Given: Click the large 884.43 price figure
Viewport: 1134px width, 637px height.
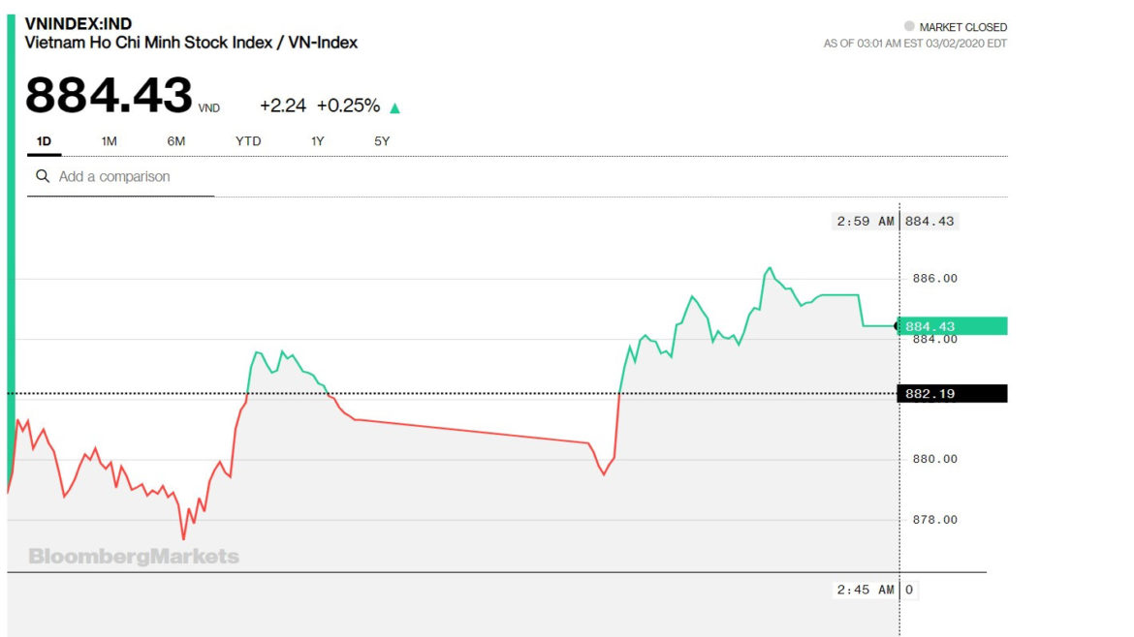Looking at the screenshot, I should point(109,96).
